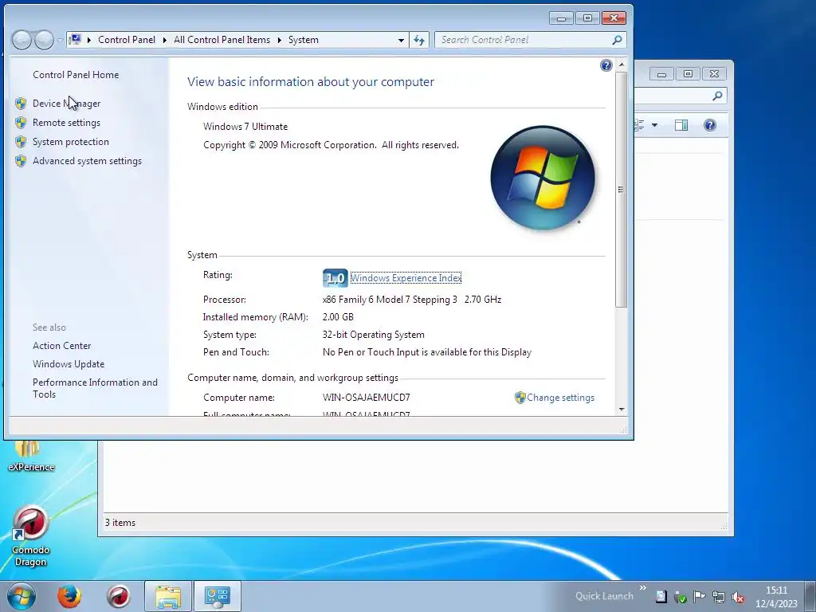The image size is (816, 612).
Task: Click the shield icon beside System protection
Action: coord(21,142)
